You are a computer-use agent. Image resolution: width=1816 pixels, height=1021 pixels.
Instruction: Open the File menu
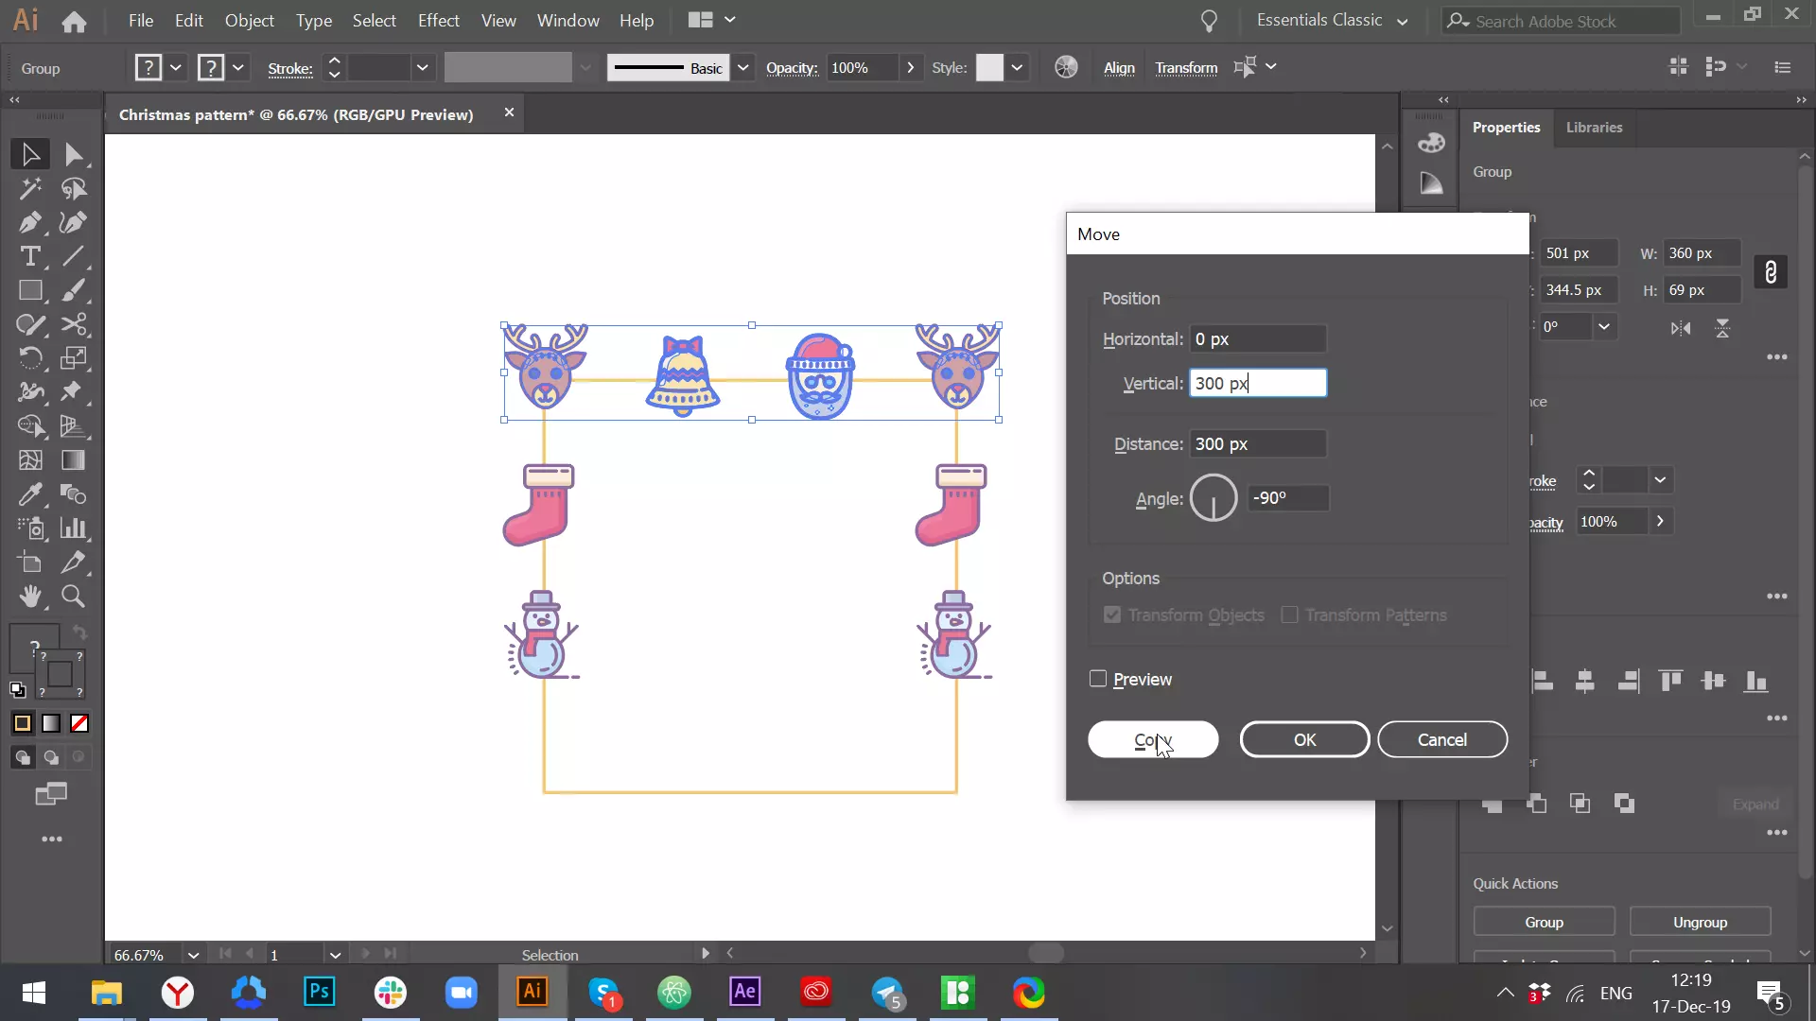(x=141, y=20)
